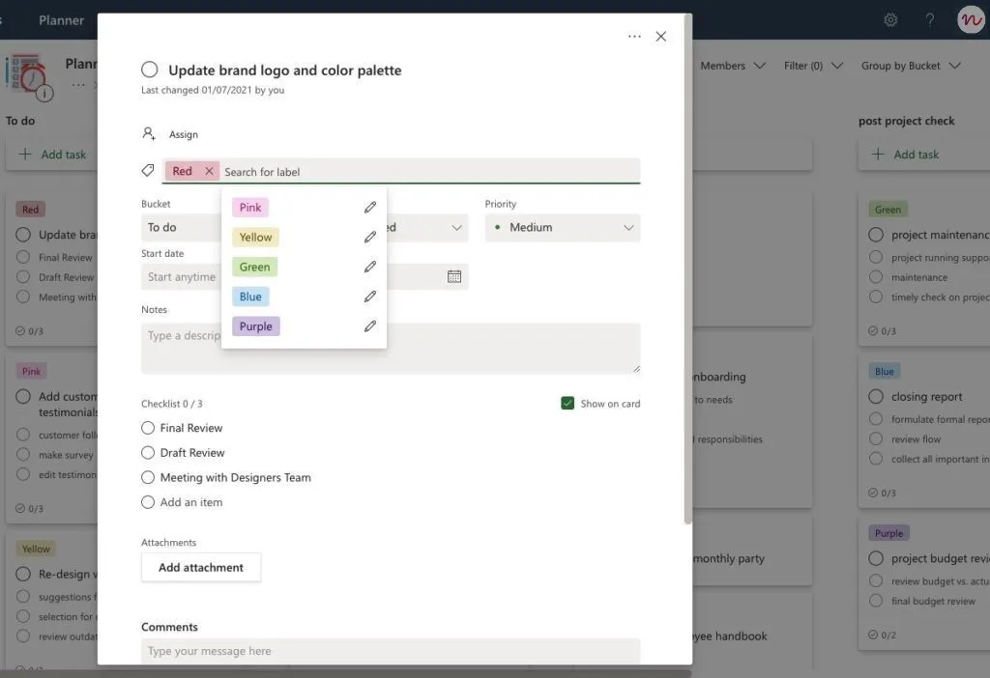
Task: Click the comment message input field
Action: point(391,651)
